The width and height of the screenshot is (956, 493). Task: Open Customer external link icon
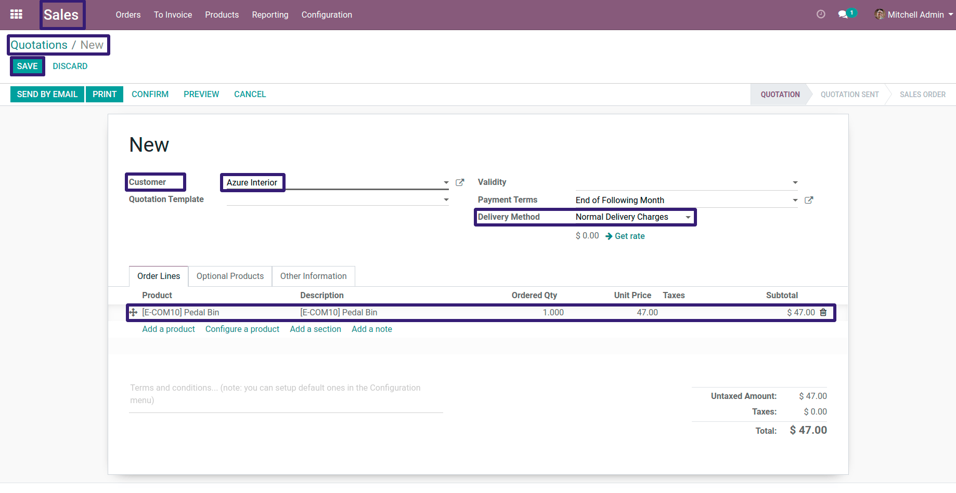[x=460, y=182]
